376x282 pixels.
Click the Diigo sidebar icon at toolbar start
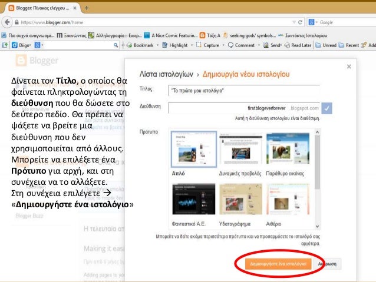coord(5,45)
